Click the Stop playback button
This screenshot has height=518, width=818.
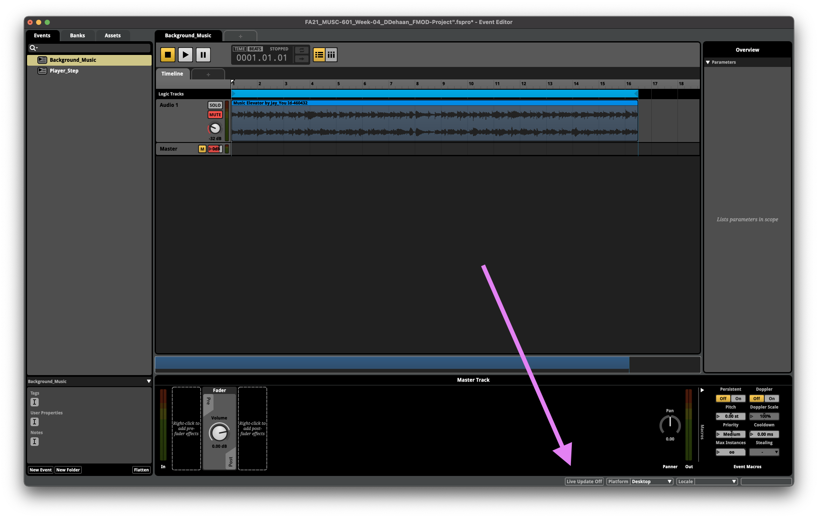tap(168, 55)
